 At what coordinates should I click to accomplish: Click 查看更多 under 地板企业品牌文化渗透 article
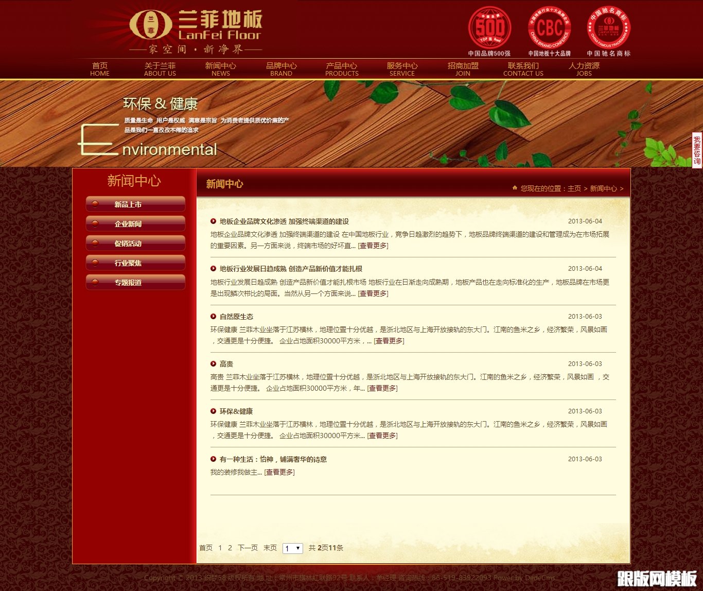373,246
